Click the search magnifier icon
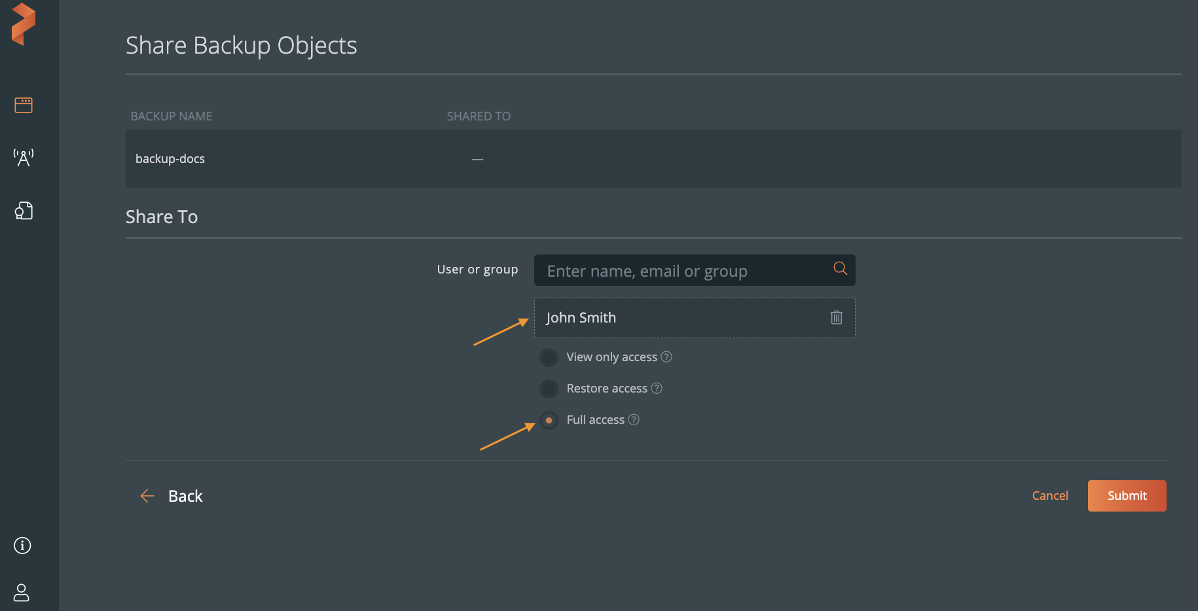This screenshot has height=611, width=1198. pos(840,268)
